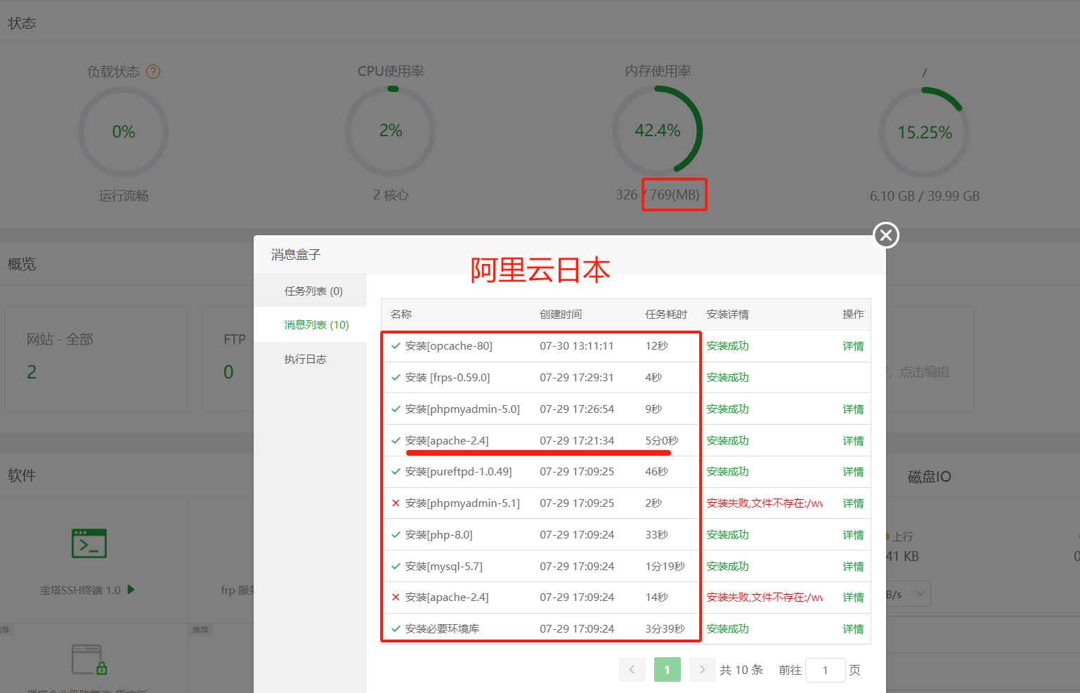
Task: Click the 安装详情 column header
Action: (728, 315)
